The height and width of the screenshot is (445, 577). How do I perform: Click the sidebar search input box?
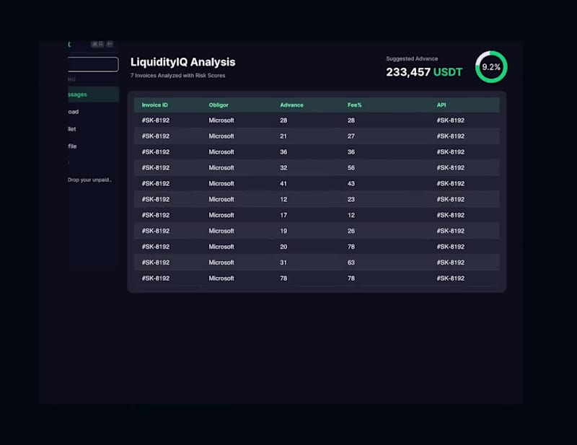click(x=94, y=64)
